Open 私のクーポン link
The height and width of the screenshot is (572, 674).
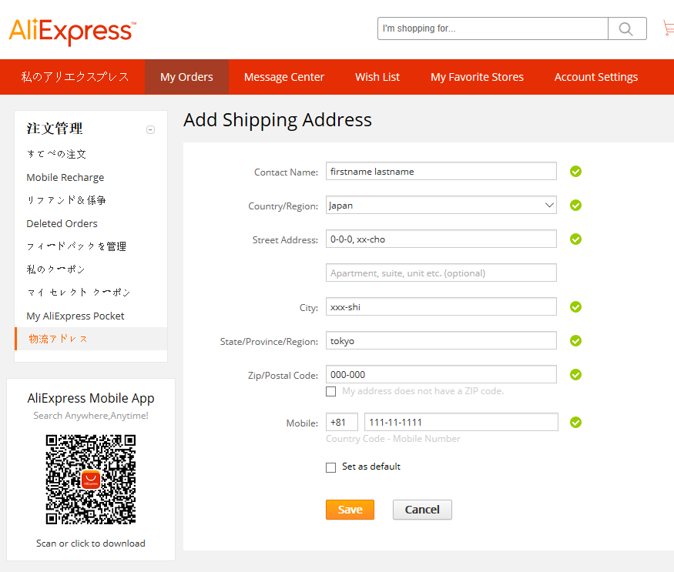coord(56,269)
